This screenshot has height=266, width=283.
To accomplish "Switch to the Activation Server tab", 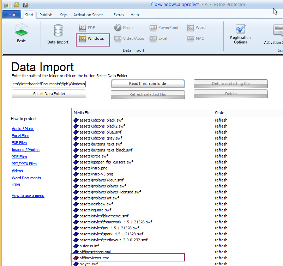I will (x=88, y=15).
